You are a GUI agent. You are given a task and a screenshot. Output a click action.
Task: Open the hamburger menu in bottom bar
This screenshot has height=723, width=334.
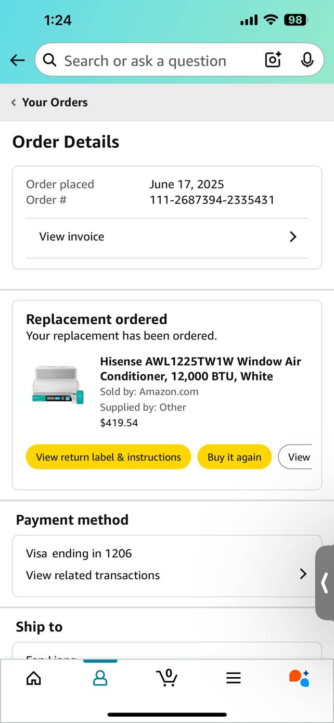[234, 678]
